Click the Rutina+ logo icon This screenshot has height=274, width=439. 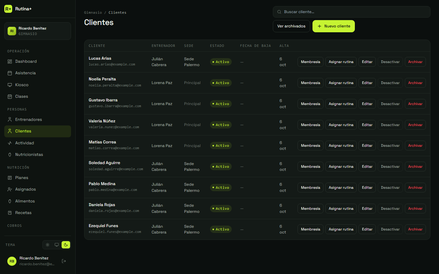pyautogui.click(x=8, y=9)
